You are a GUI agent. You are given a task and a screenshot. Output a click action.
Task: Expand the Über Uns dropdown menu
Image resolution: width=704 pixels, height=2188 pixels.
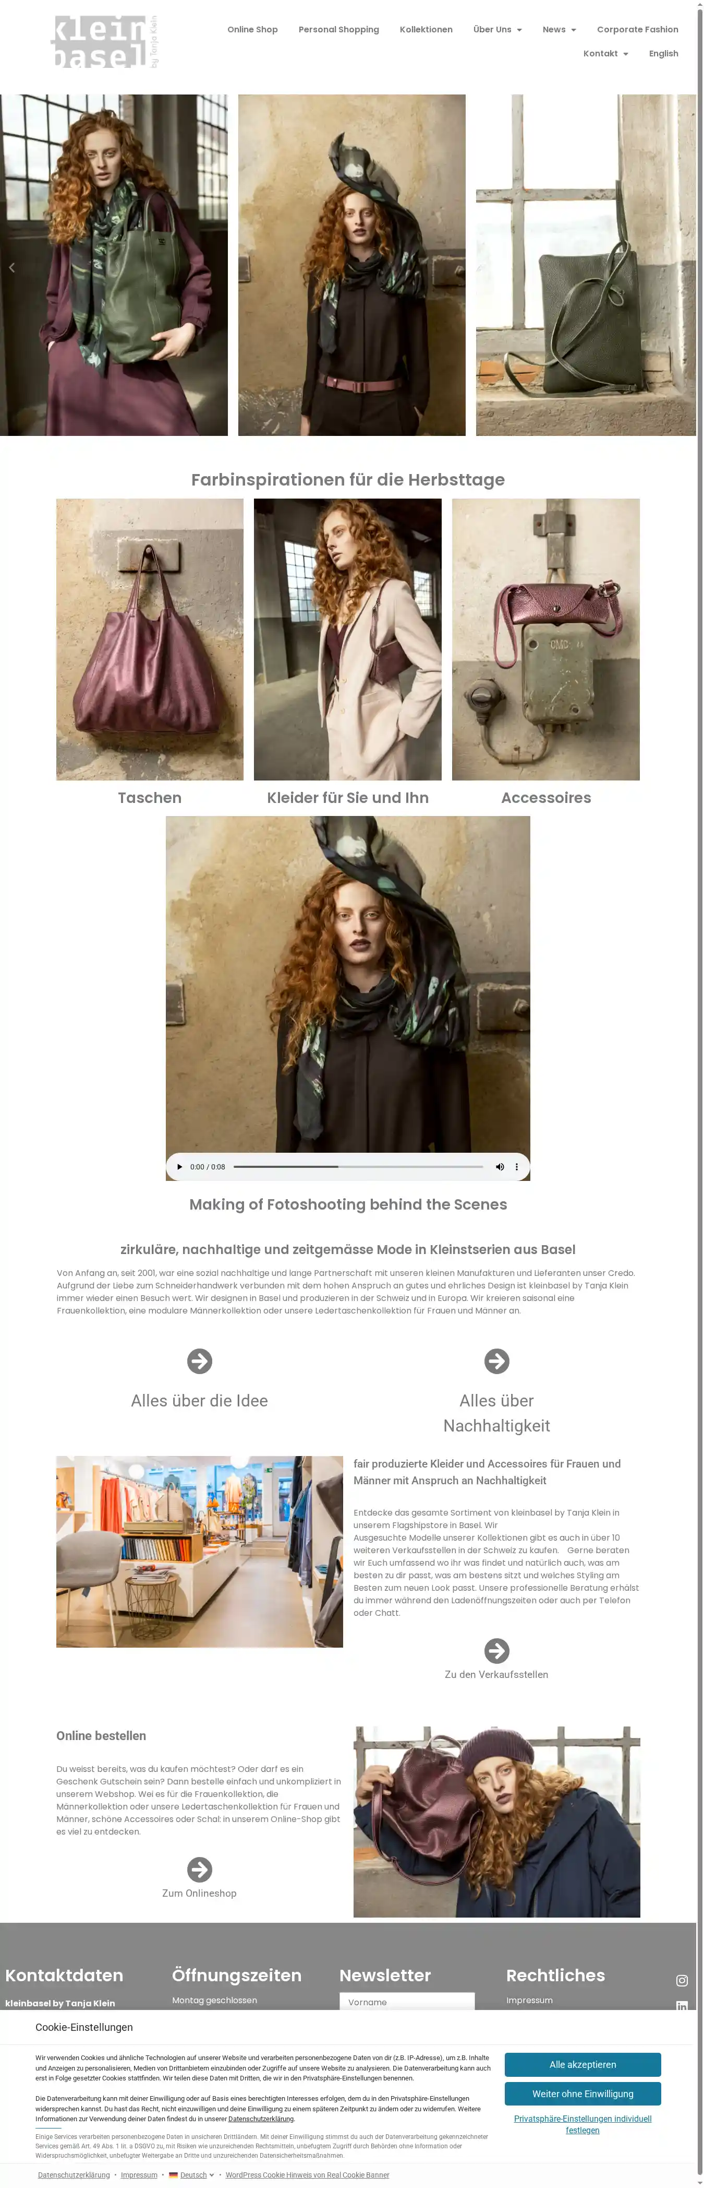pyautogui.click(x=497, y=30)
